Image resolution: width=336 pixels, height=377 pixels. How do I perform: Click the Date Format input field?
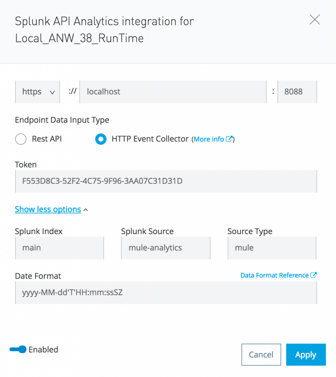[x=166, y=293]
